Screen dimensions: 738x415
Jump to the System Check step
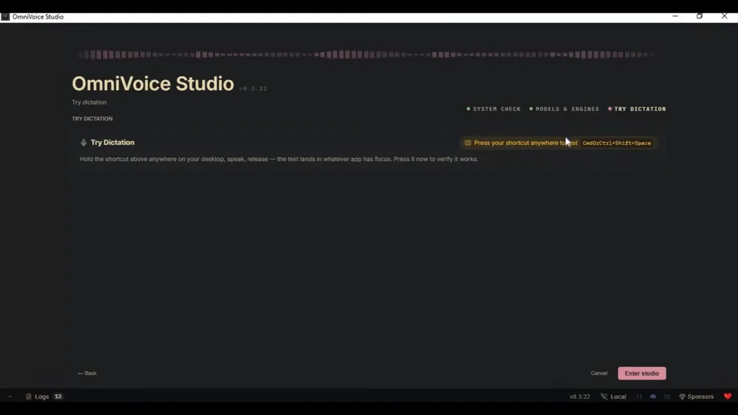tap(493, 109)
